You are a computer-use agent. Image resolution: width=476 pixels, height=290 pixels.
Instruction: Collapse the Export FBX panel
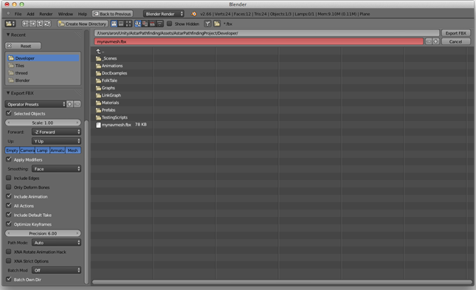click(8, 93)
